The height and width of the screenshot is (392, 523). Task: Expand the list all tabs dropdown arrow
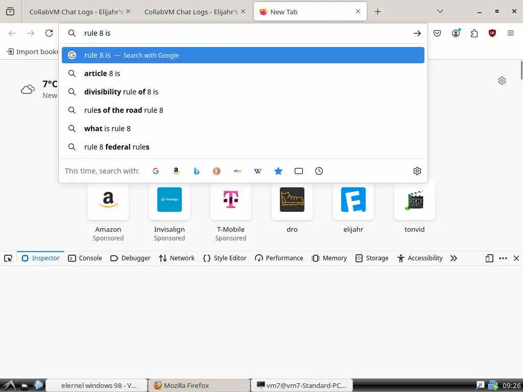pyautogui.click(x=440, y=11)
